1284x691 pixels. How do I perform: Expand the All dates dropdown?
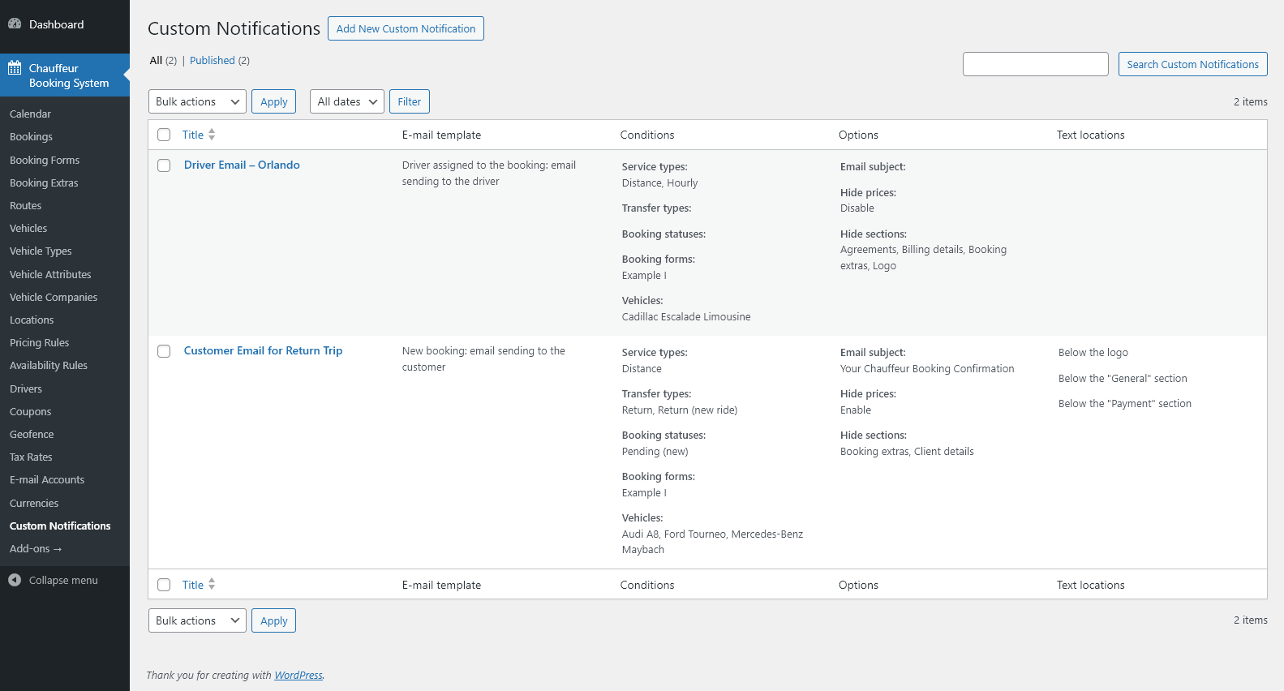(346, 101)
